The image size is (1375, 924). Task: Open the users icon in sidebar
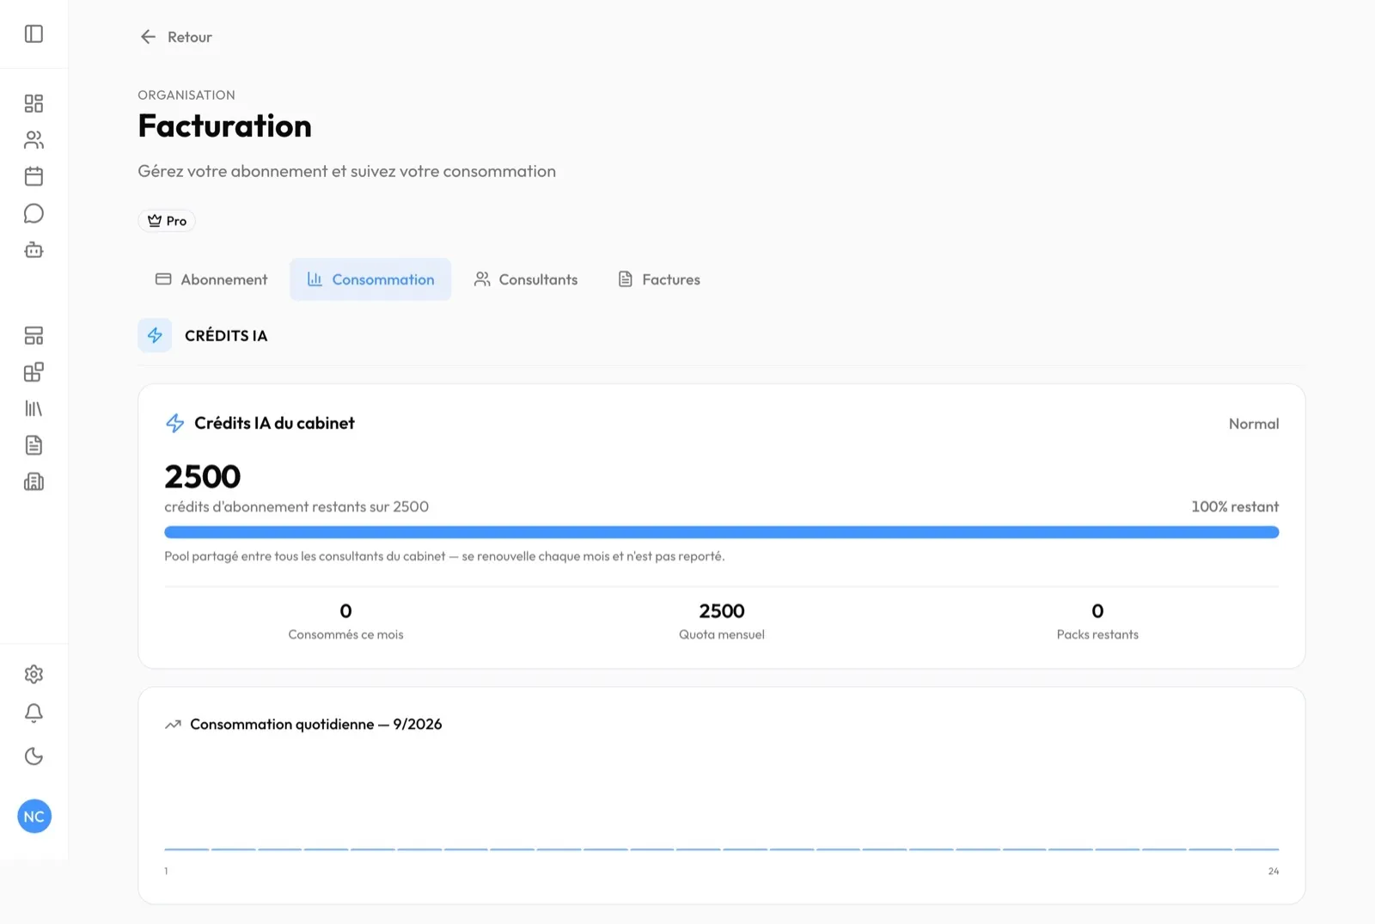click(x=34, y=139)
